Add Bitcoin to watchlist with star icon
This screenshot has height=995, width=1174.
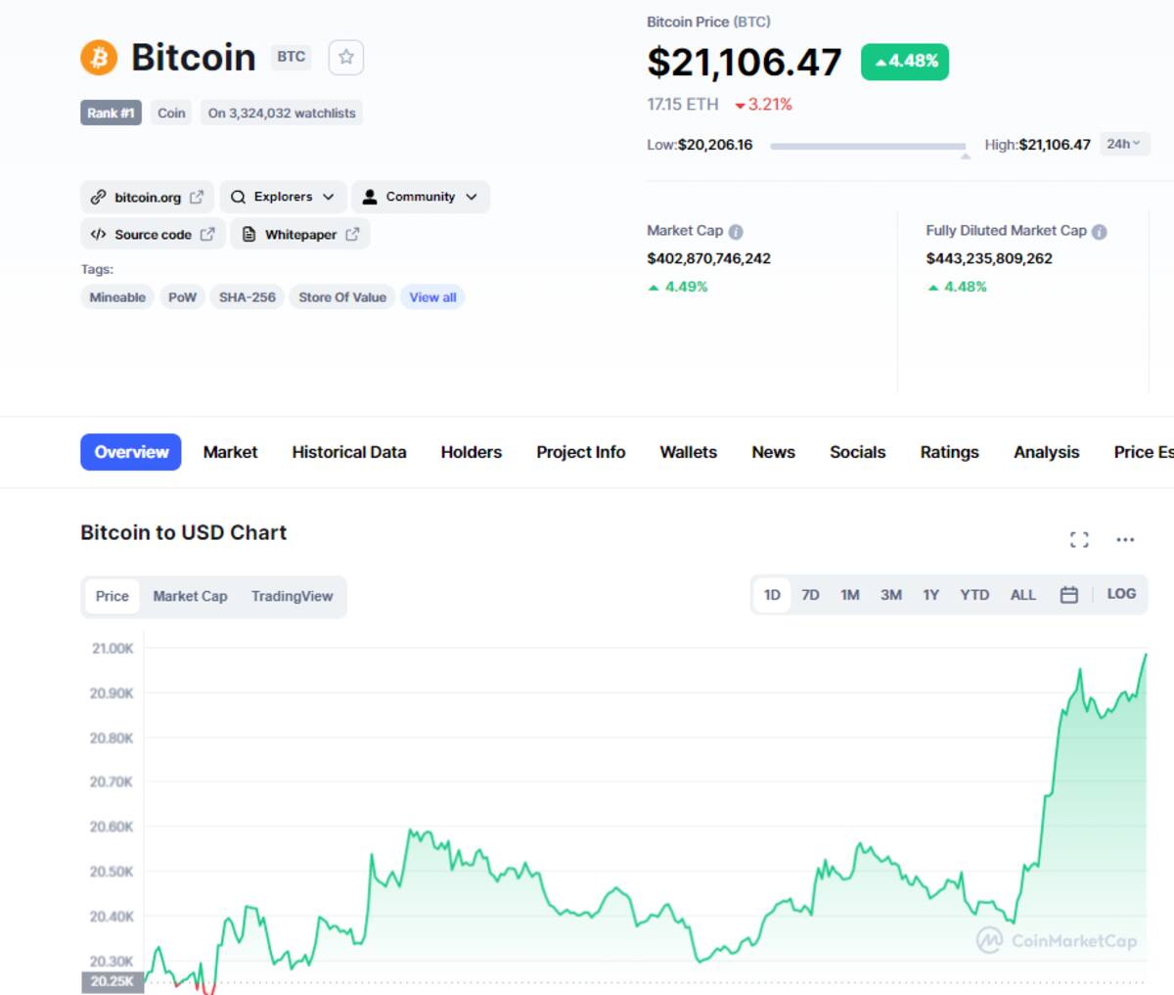coord(346,57)
